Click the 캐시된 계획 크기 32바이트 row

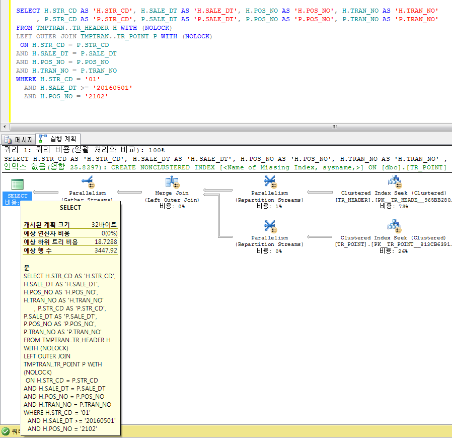[70, 225]
